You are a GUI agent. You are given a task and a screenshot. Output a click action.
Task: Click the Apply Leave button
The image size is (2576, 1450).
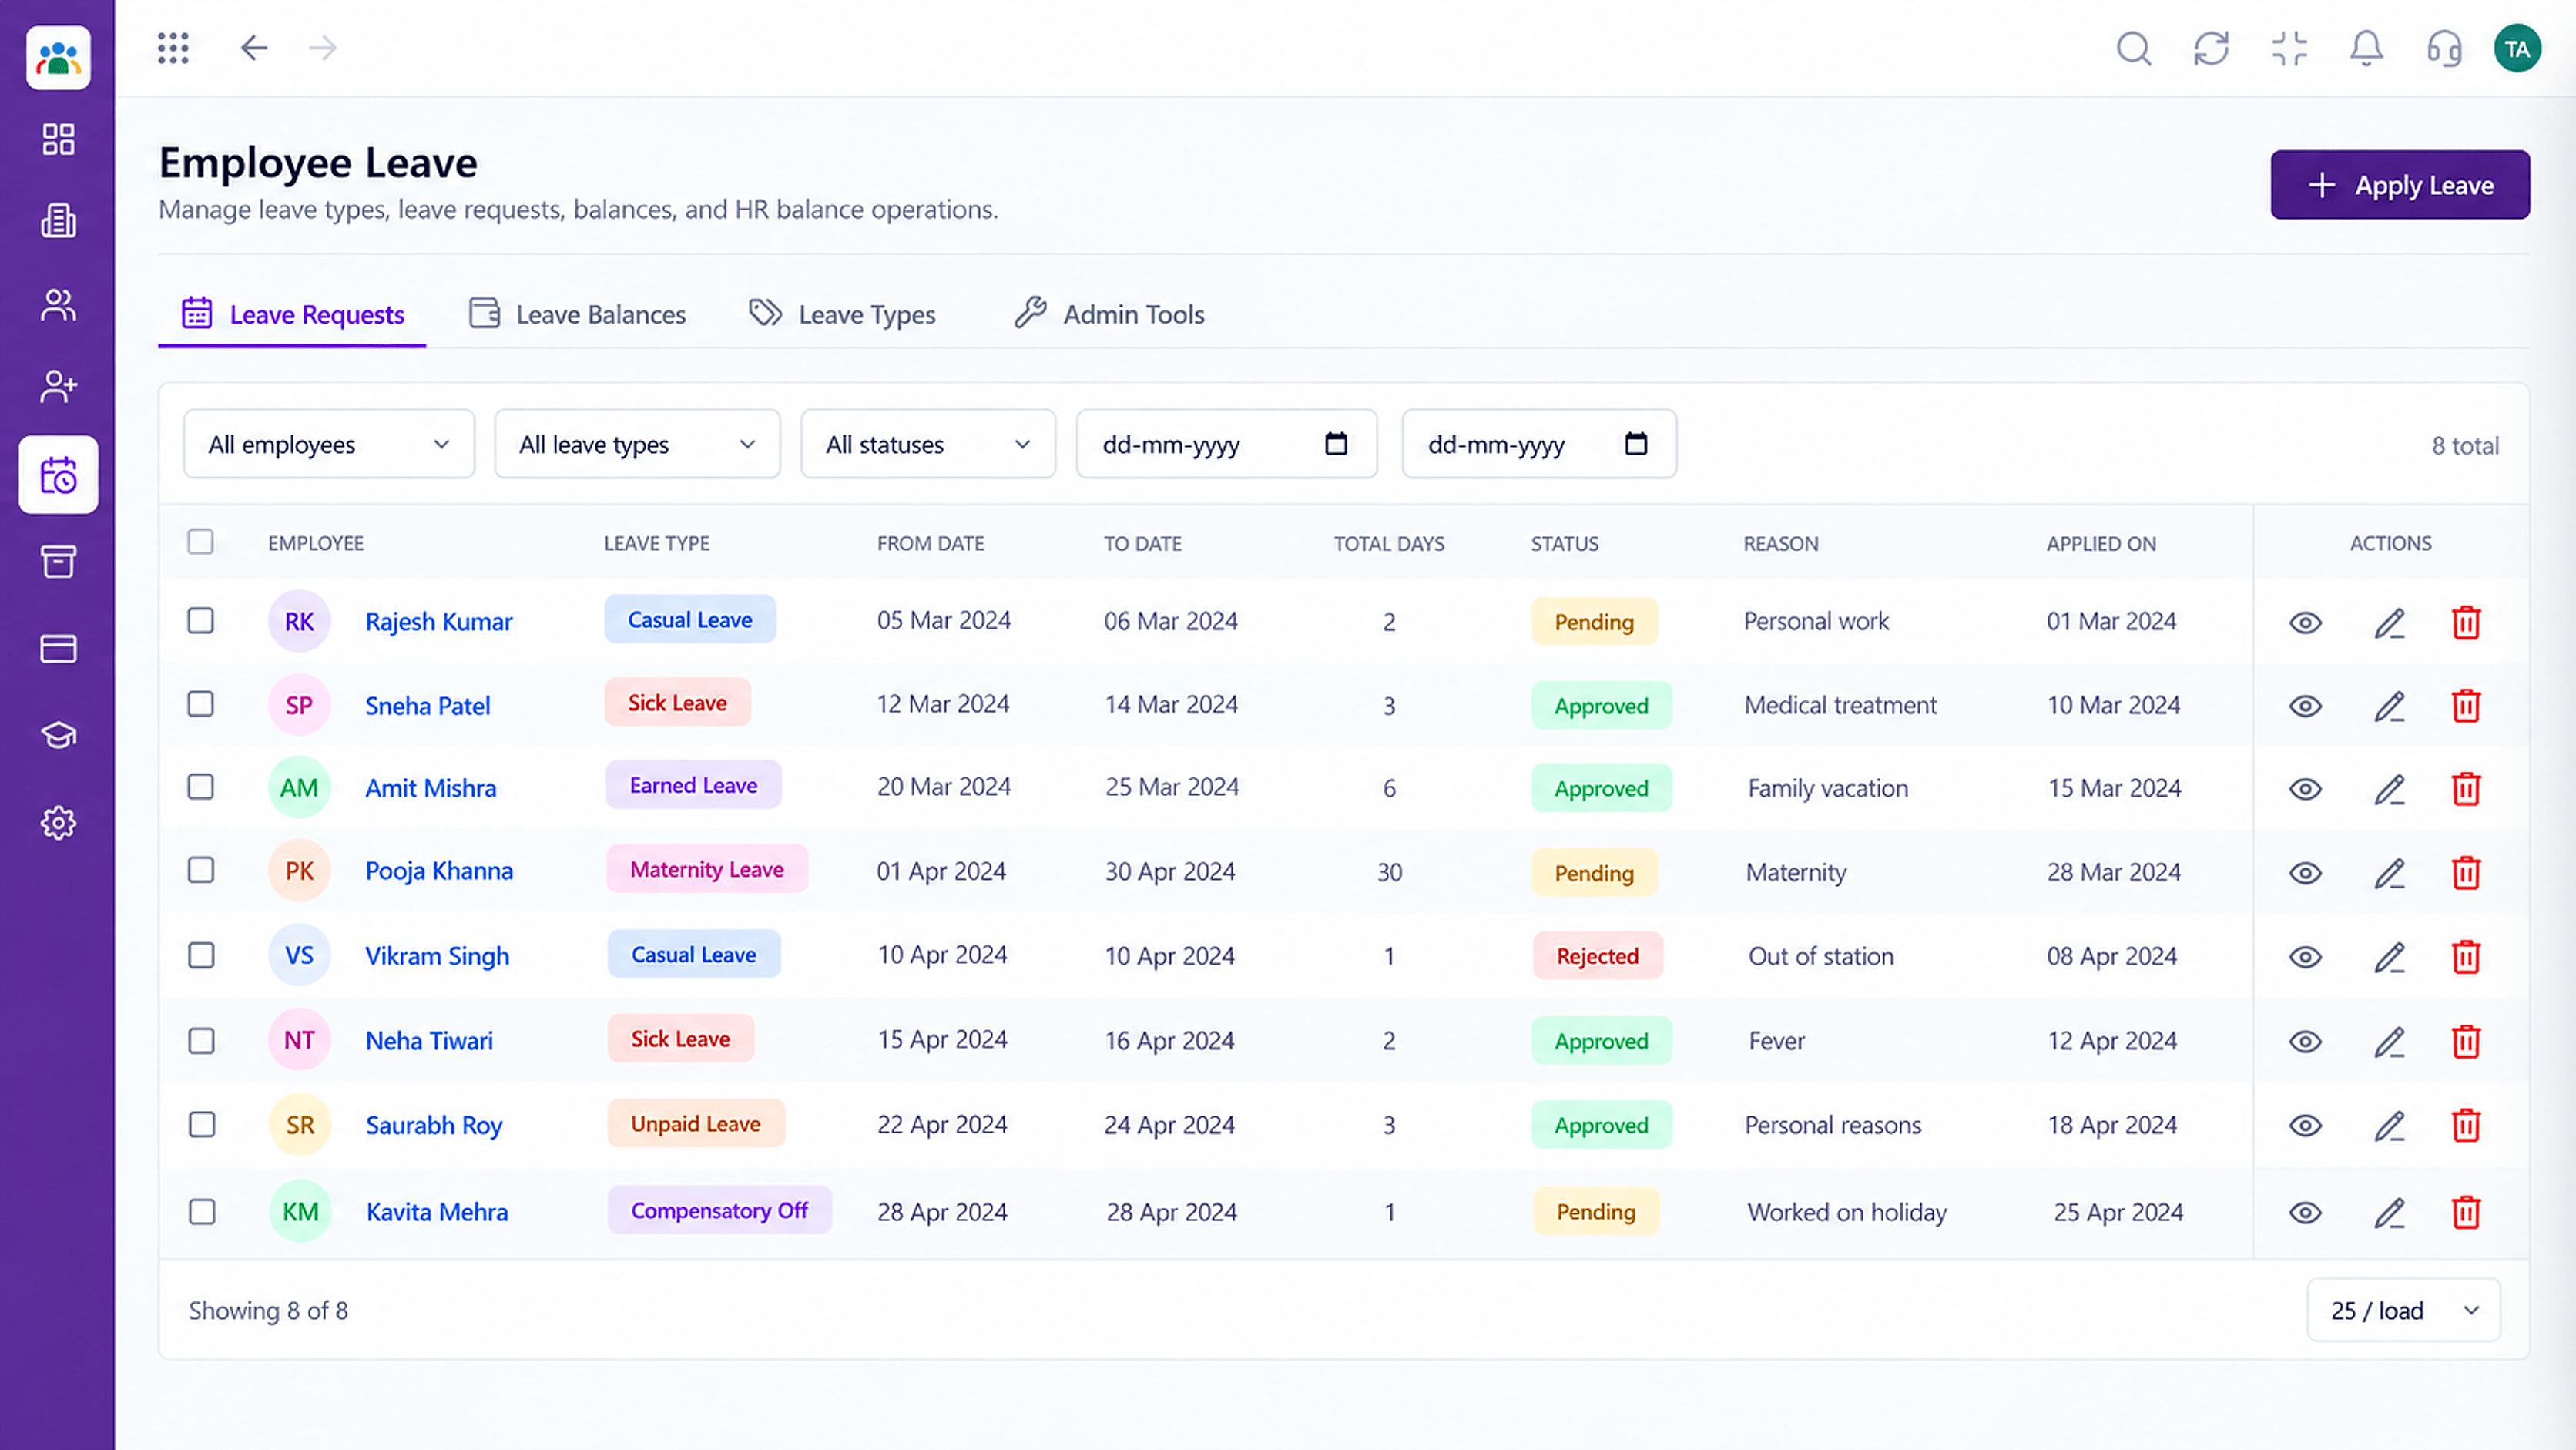tap(2400, 185)
